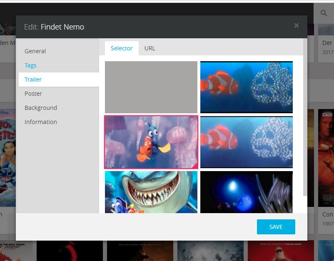The width and height of the screenshot is (334, 261).
Task: Open the Cage movie poster behind the dialog
Action: click(x=326, y=158)
